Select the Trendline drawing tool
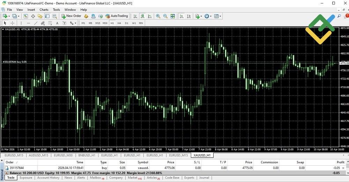Viewport: 349px width, 182px height. [36, 23]
